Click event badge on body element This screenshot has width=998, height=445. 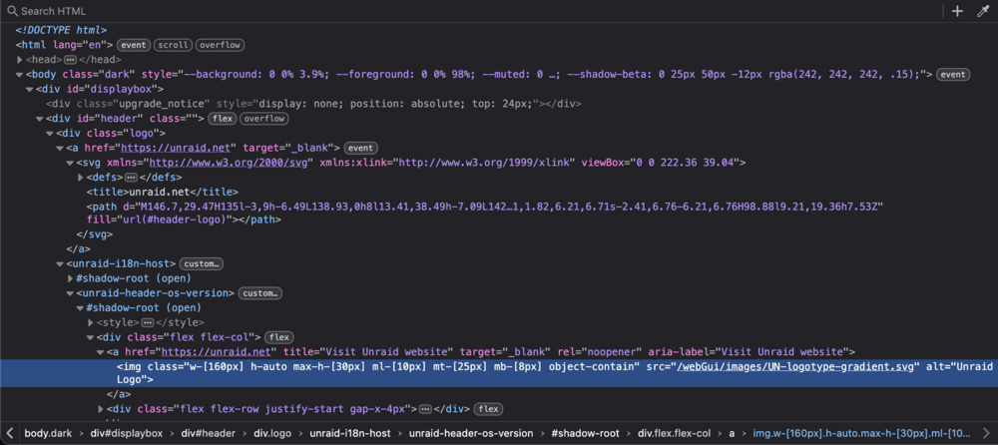(953, 75)
